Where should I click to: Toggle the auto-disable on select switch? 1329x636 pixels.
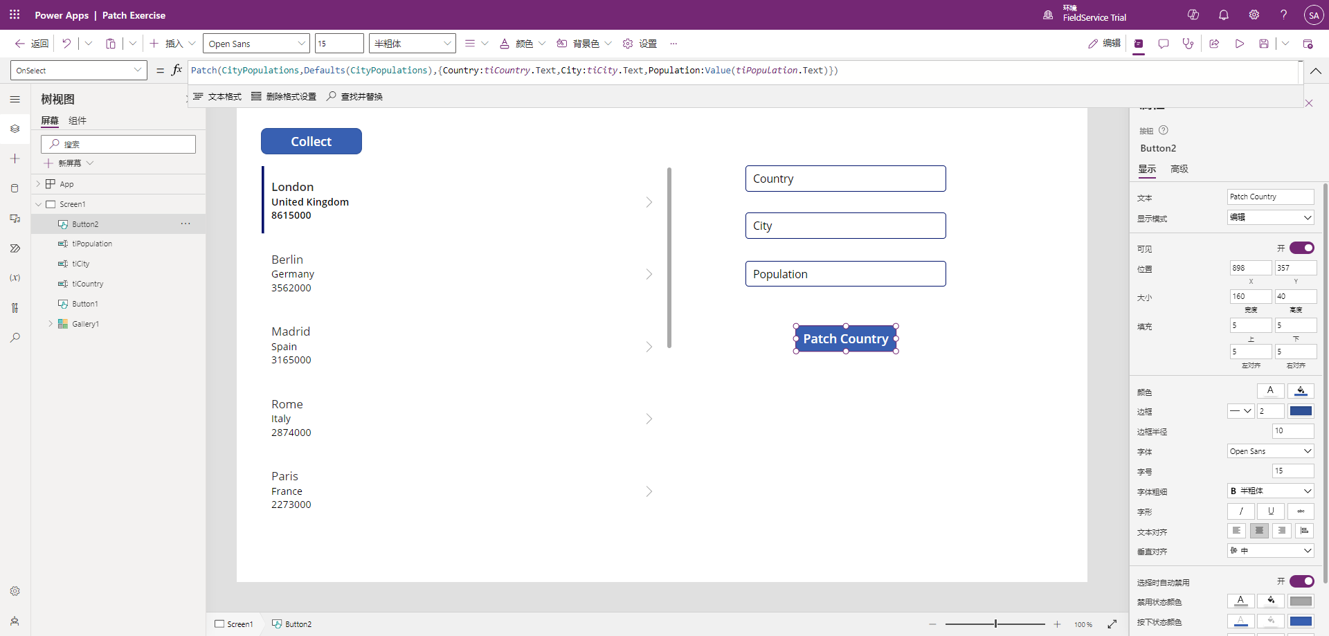click(x=1301, y=581)
